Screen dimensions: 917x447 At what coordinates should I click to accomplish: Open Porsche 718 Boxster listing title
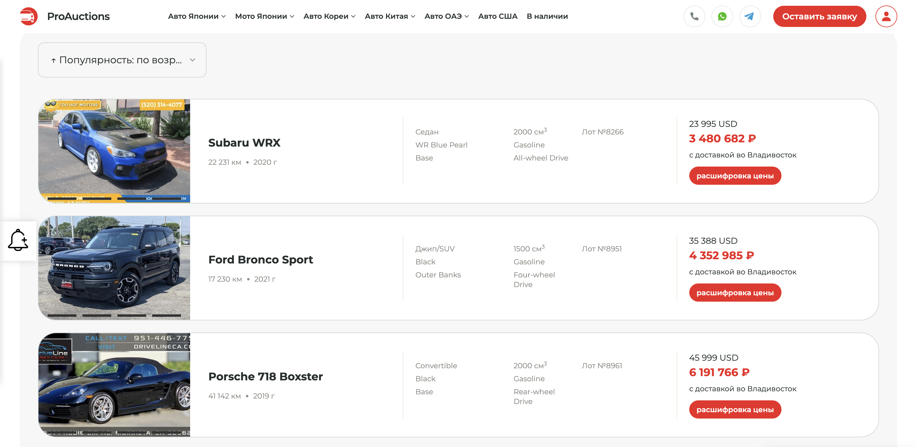coord(266,377)
